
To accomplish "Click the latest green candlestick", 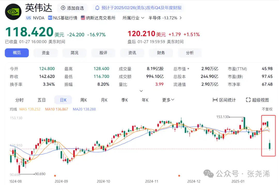I will 270,146.
